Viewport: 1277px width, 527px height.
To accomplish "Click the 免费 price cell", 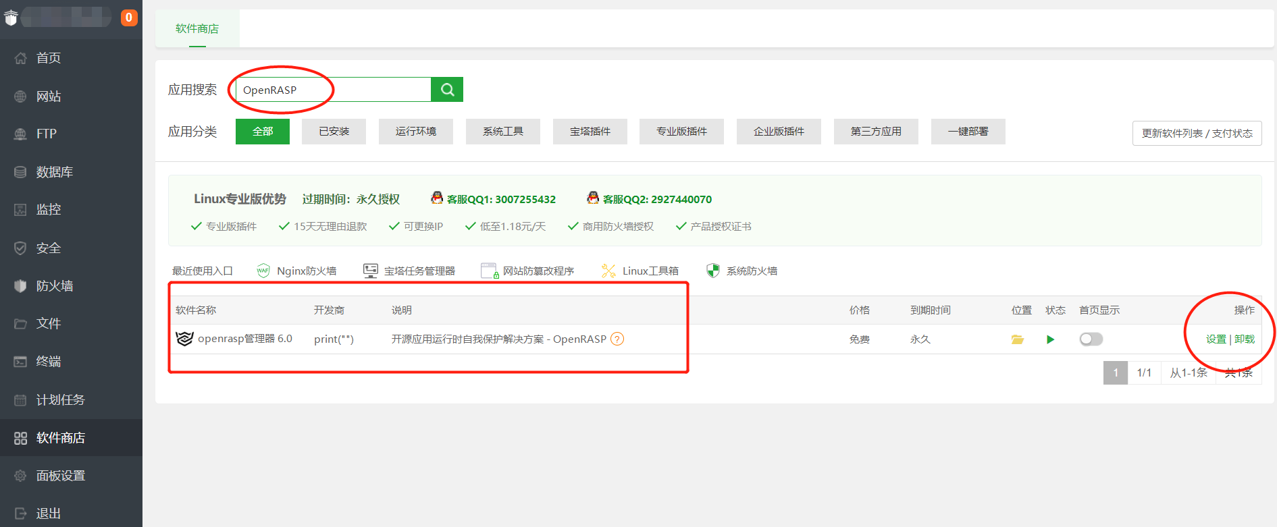I will (860, 339).
